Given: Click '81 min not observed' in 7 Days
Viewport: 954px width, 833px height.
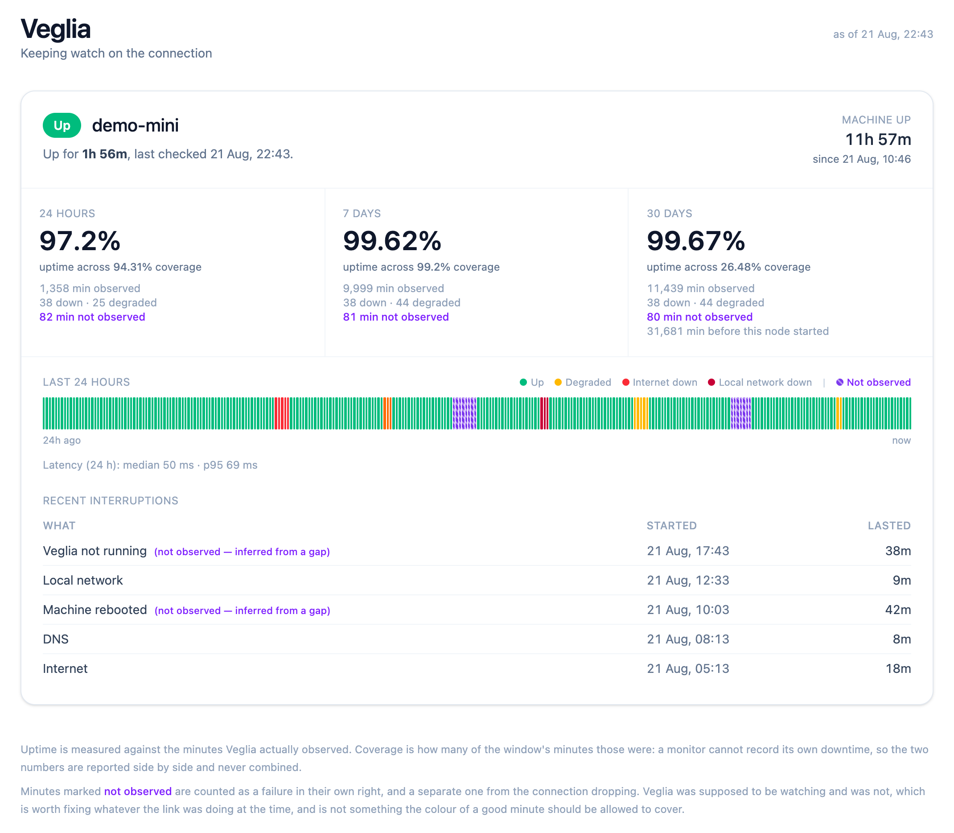Looking at the screenshot, I should click(x=396, y=317).
